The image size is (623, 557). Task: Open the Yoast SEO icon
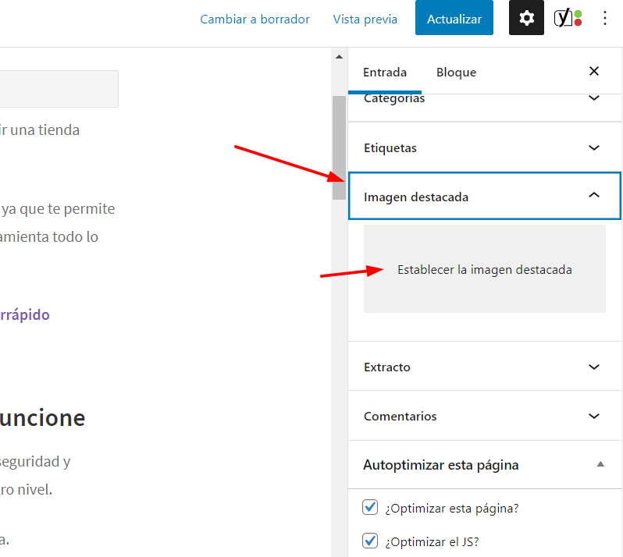click(x=568, y=18)
